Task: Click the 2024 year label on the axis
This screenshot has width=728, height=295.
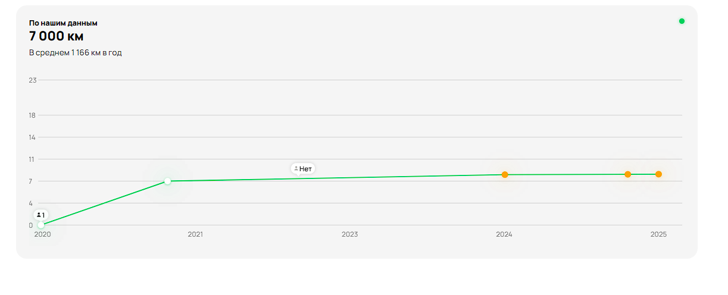Action: point(504,234)
